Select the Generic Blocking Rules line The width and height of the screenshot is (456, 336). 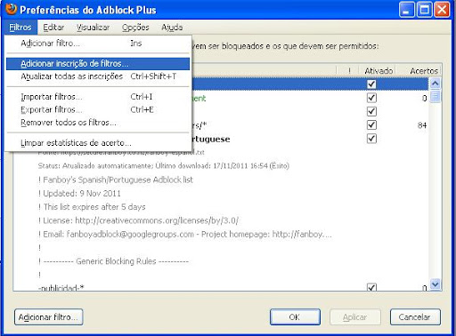(113, 261)
